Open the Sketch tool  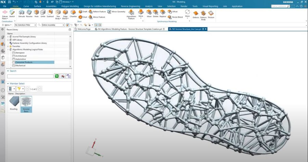(x=12, y=13)
